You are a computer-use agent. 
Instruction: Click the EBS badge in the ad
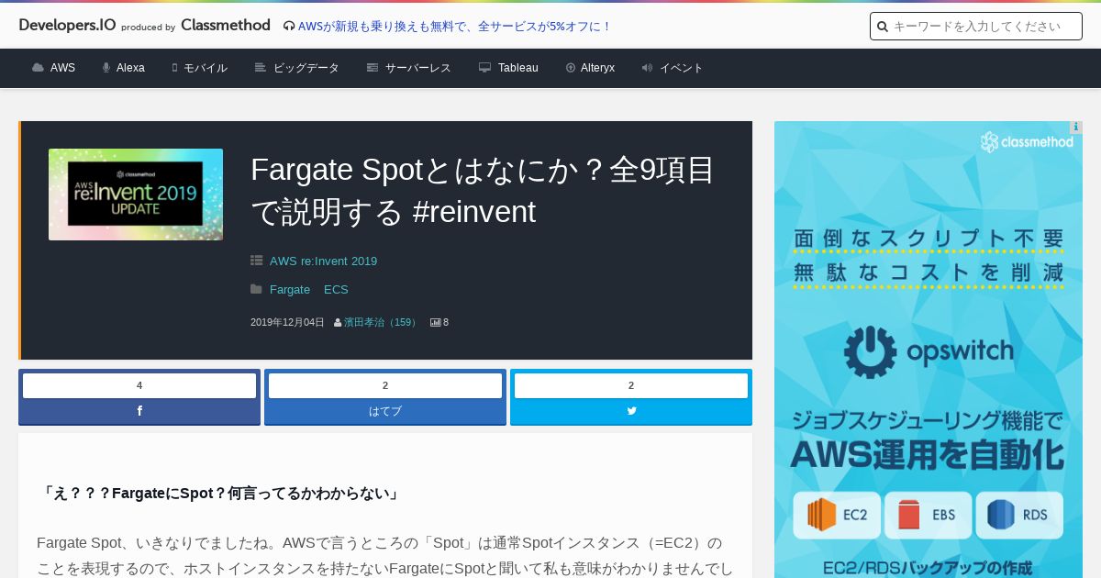click(x=929, y=515)
